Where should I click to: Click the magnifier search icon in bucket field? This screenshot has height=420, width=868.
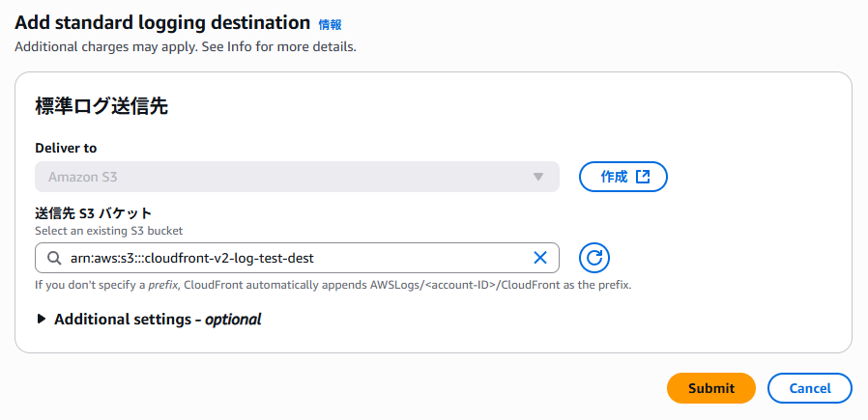[54, 258]
